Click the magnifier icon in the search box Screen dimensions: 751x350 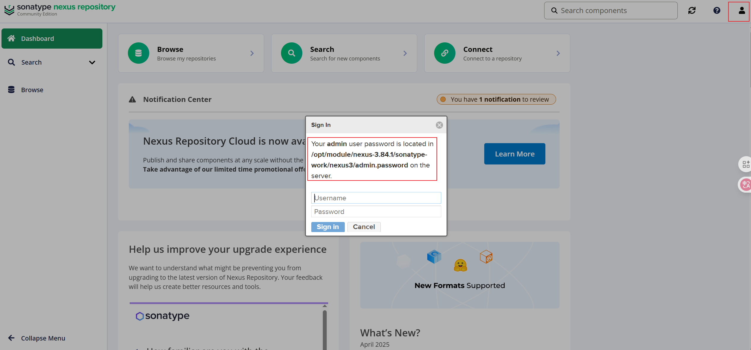554,11
